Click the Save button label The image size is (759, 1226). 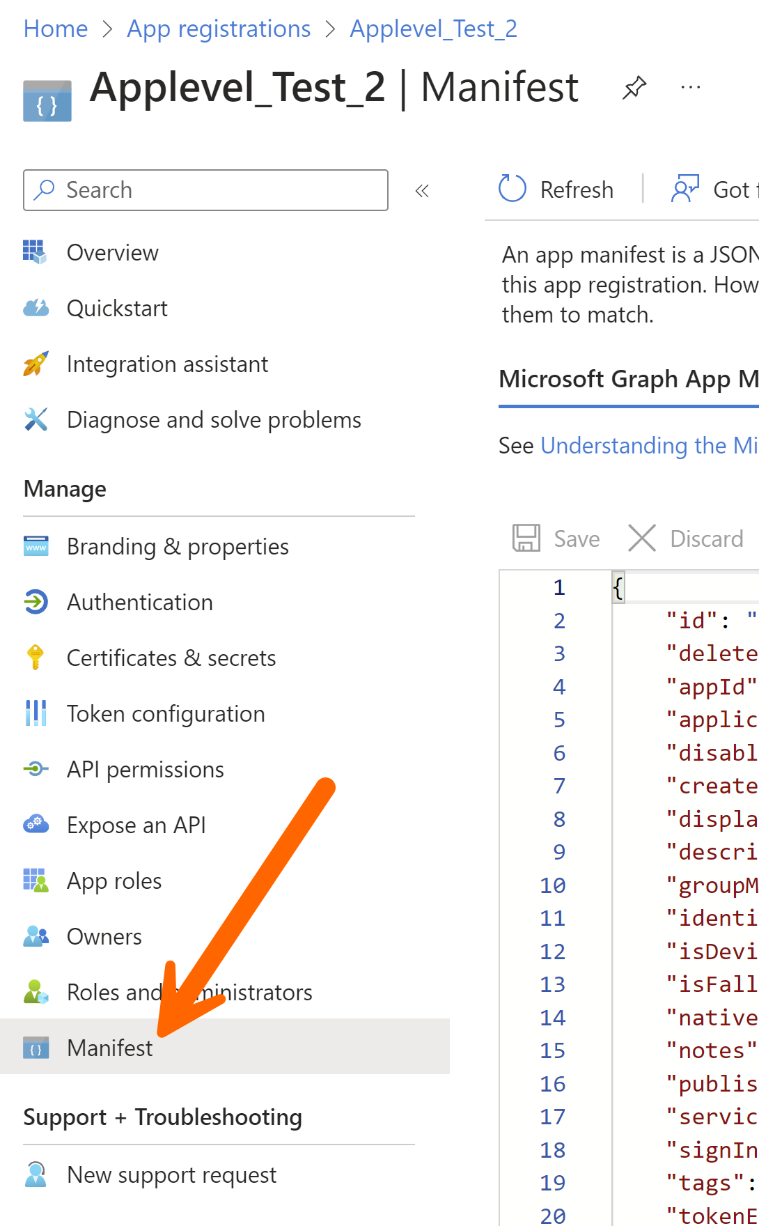(x=577, y=538)
